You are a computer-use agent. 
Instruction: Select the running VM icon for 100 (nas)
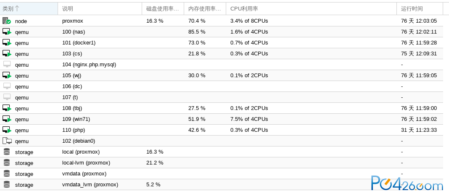(7, 32)
